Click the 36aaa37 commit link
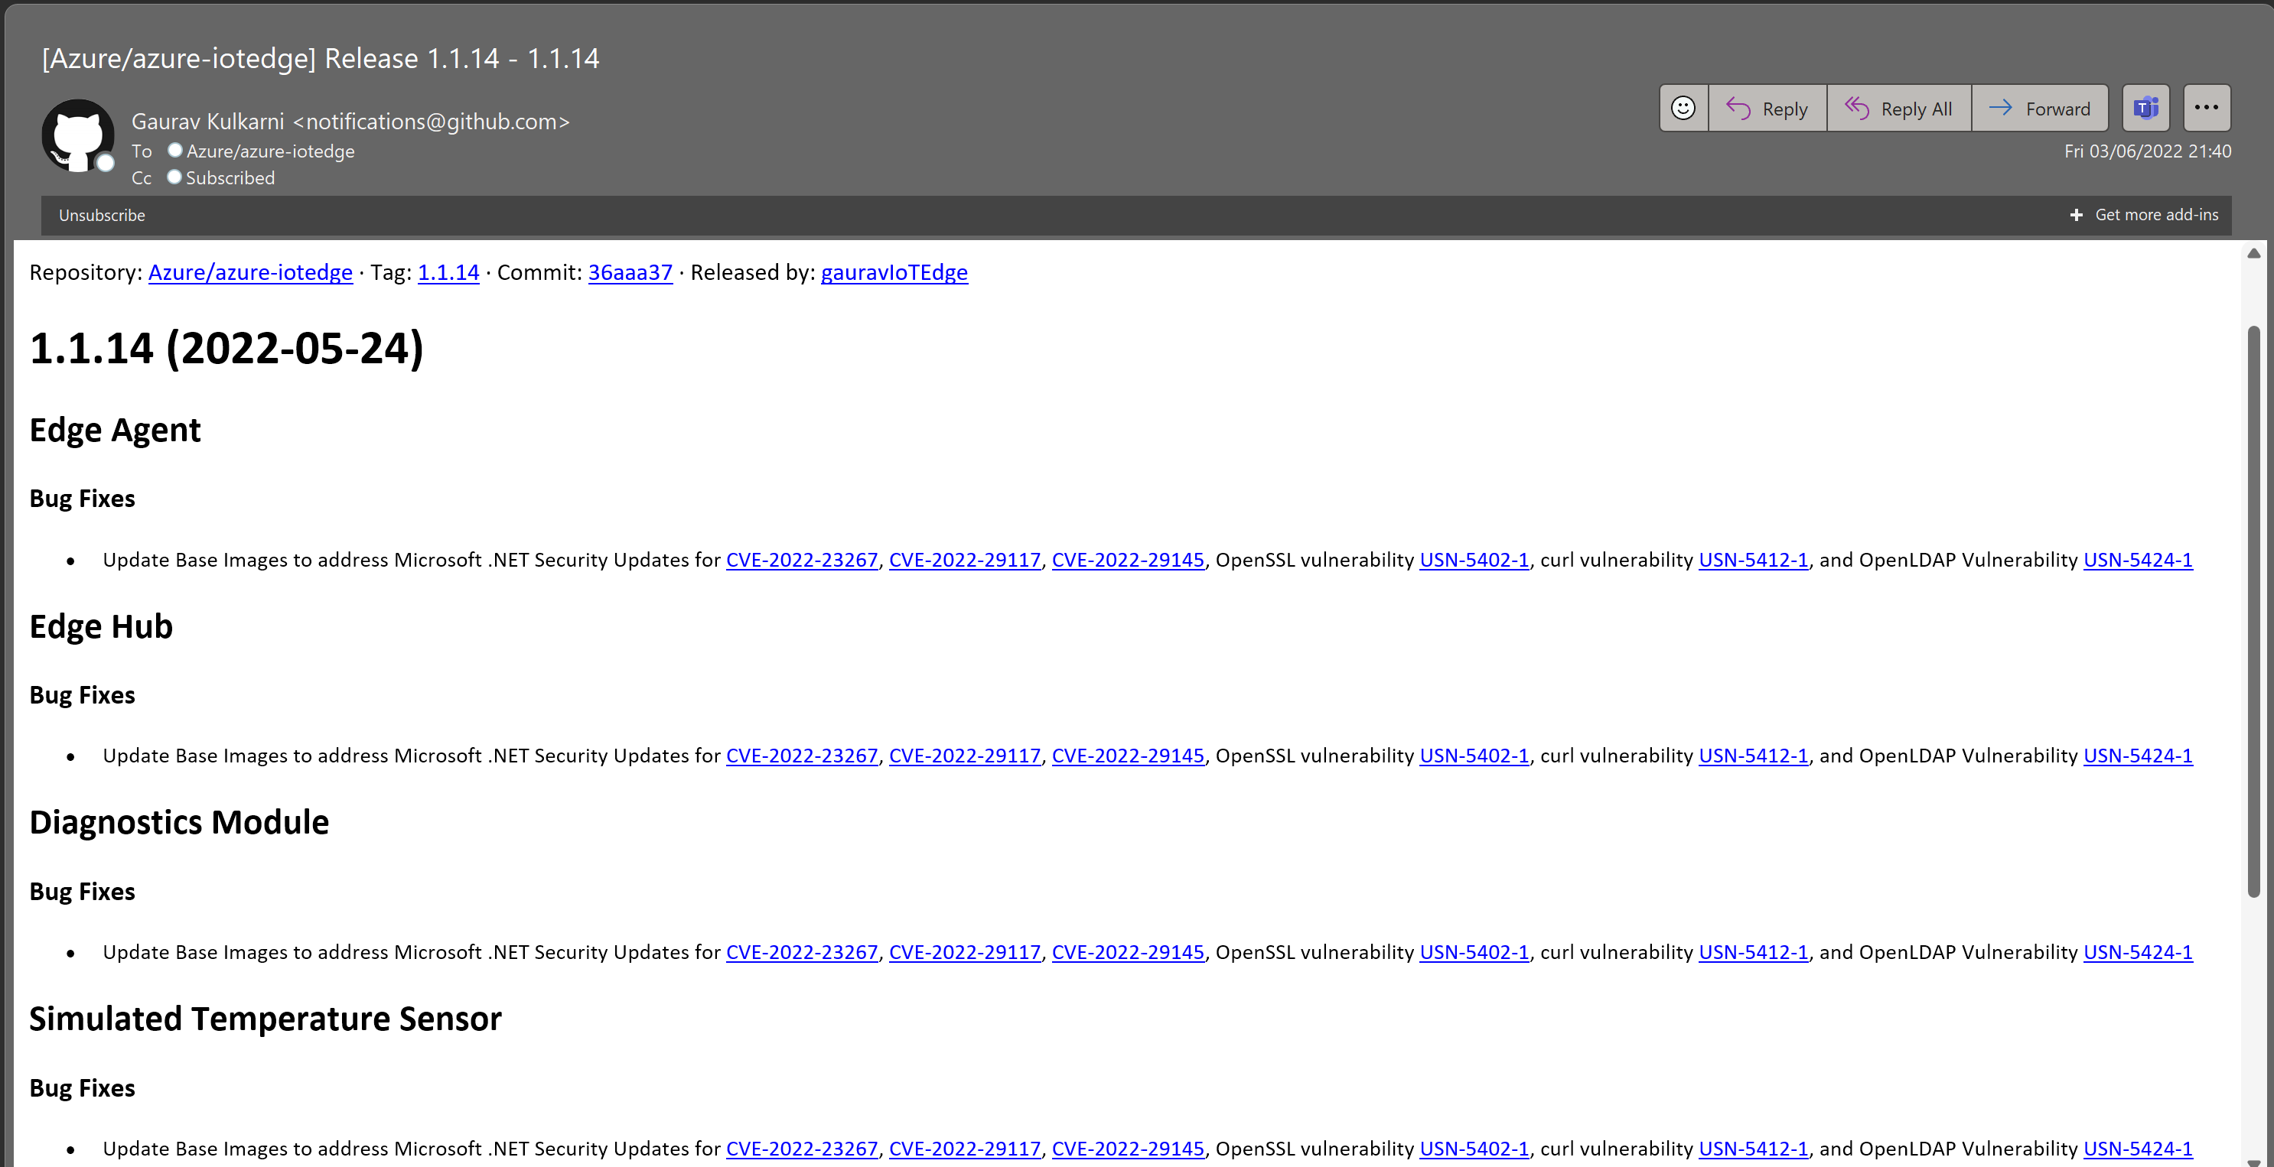The image size is (2274, 1167). click(628, 272)
